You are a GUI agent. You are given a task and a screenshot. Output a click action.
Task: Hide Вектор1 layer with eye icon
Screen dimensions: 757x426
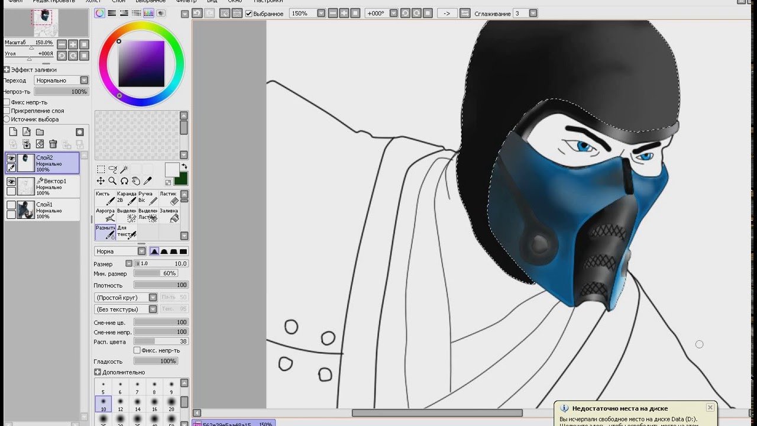coord(11,182)
